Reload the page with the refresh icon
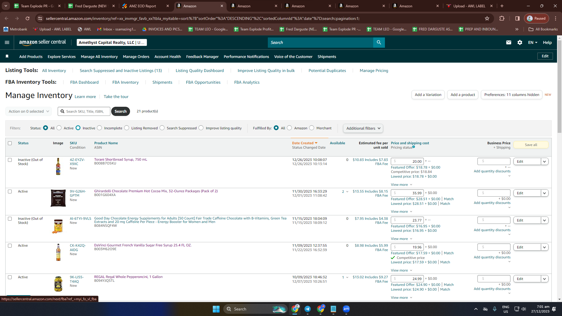 tap(28, 18)
